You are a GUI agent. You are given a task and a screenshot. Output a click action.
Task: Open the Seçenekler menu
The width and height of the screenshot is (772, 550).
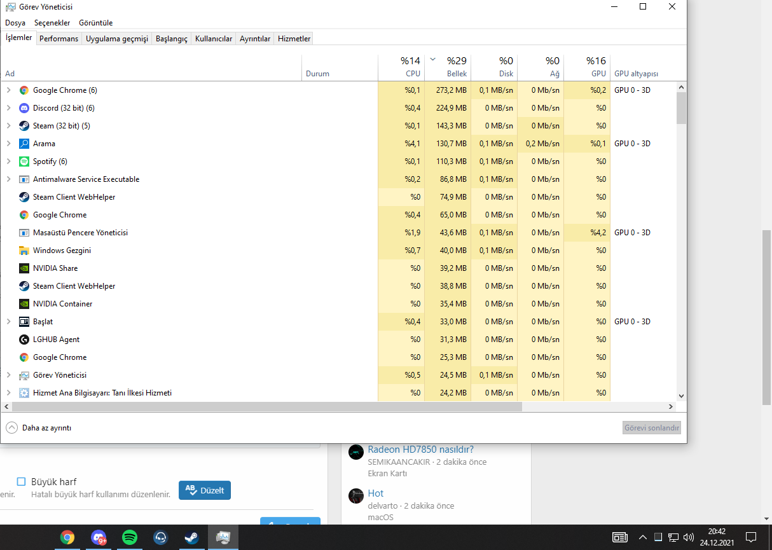tap(52, 23)
